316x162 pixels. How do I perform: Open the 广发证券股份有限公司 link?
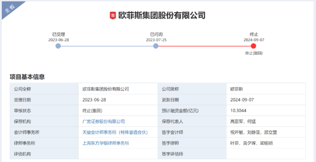tap(104, 122)
